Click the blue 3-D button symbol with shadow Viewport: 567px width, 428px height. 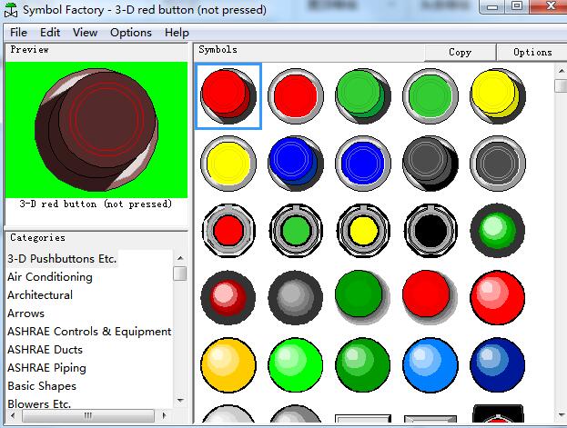pyautogui.click(x=295, y=162)
